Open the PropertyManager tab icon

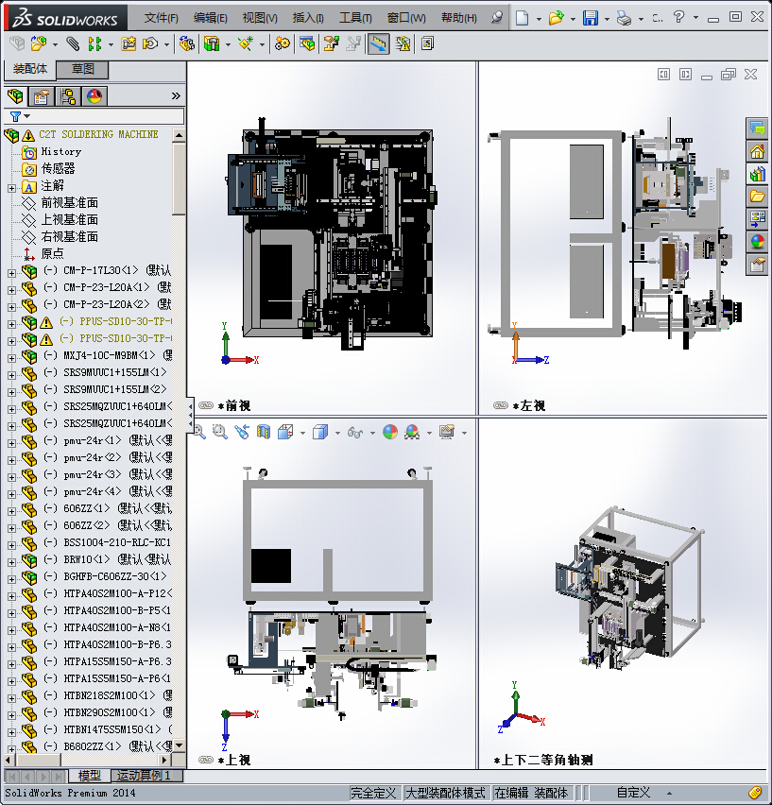[x=42, y=96]
